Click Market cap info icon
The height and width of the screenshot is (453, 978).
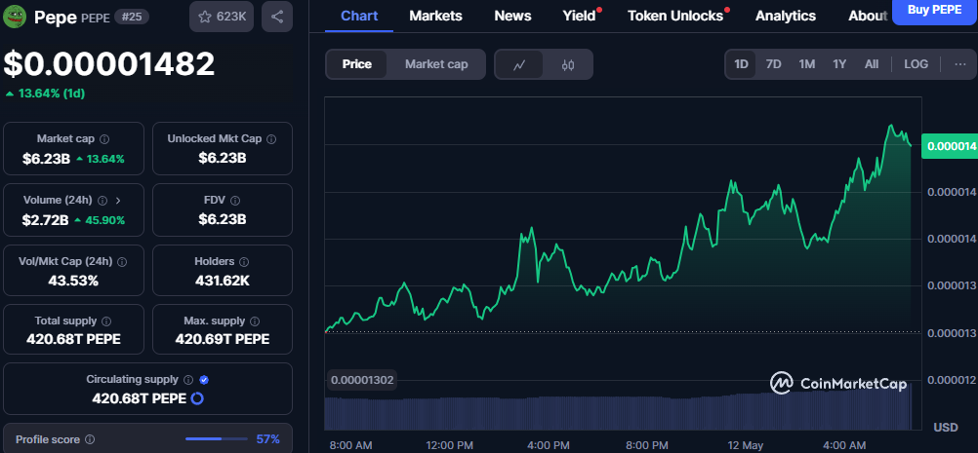pos(104,139)
